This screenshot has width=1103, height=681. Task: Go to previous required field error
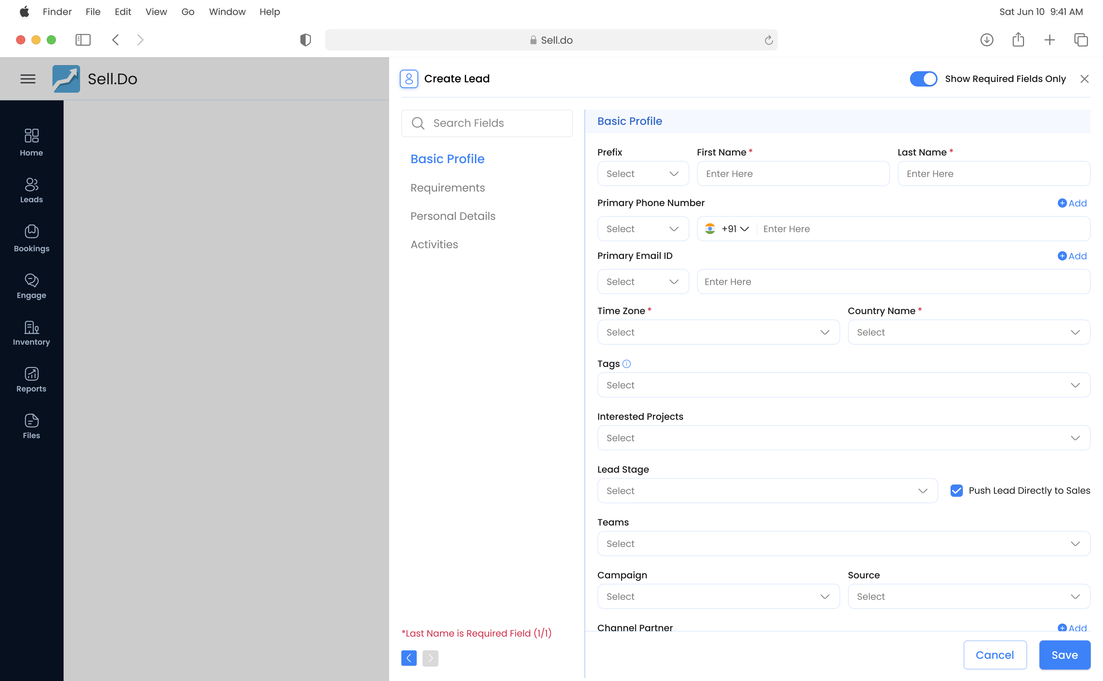[409, 658]
